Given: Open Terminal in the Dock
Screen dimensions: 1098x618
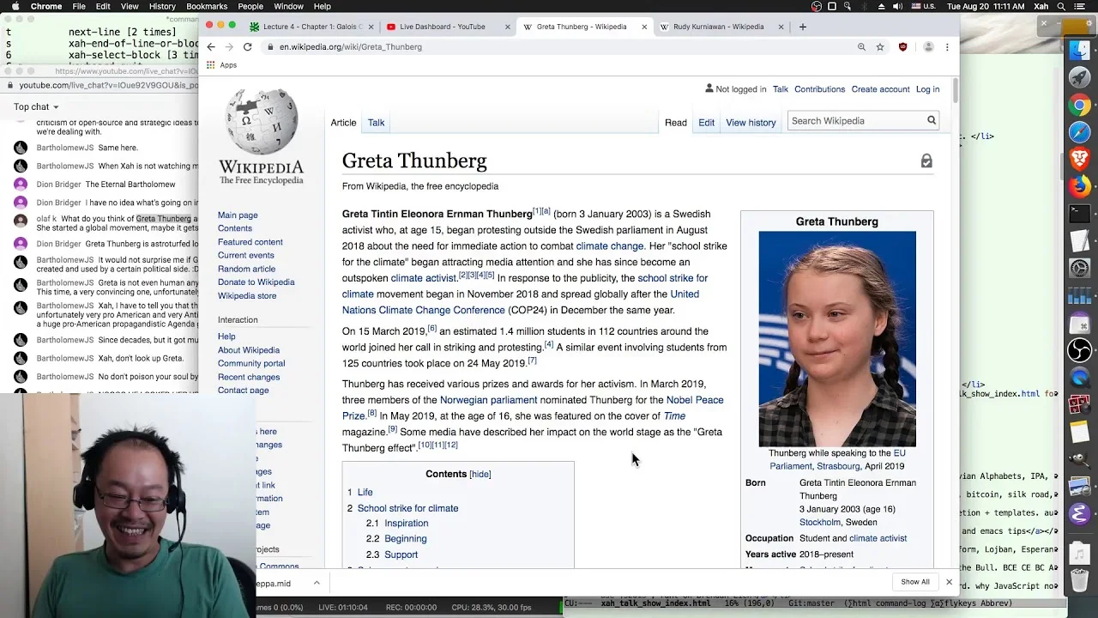Looking at the screenshot, I should (x=1079, y=213).
